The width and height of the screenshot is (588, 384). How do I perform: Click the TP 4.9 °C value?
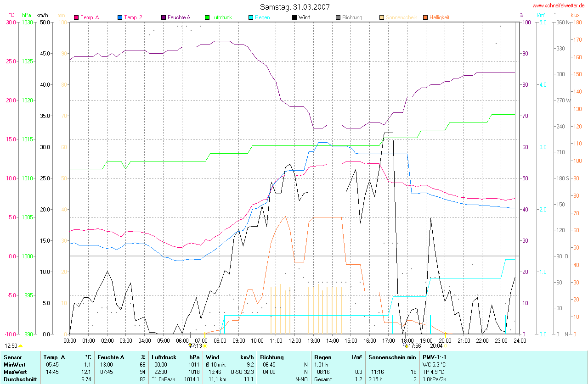coord(433,372)
